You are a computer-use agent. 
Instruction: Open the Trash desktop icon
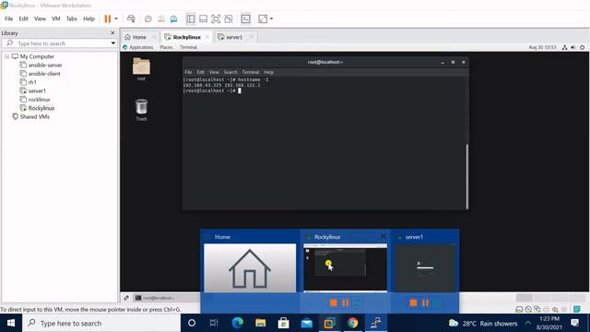(141, 110)
